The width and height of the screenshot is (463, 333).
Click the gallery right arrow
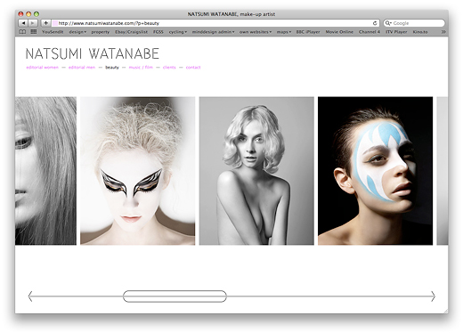click(x=433, y=296)
